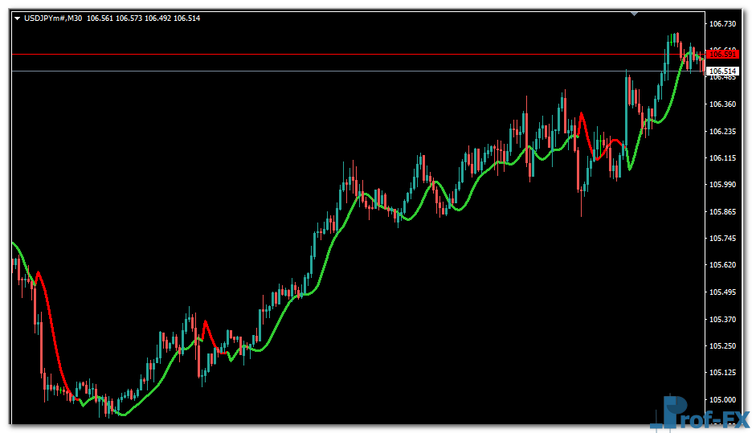Click the USDJPYm#,M30 symbol title
The height and width of the screenshot is (433, 752).
[x=53, y=18]
